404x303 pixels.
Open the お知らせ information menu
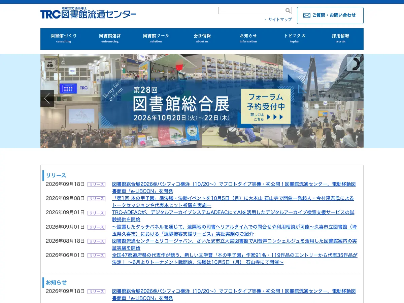click(248, 38)
